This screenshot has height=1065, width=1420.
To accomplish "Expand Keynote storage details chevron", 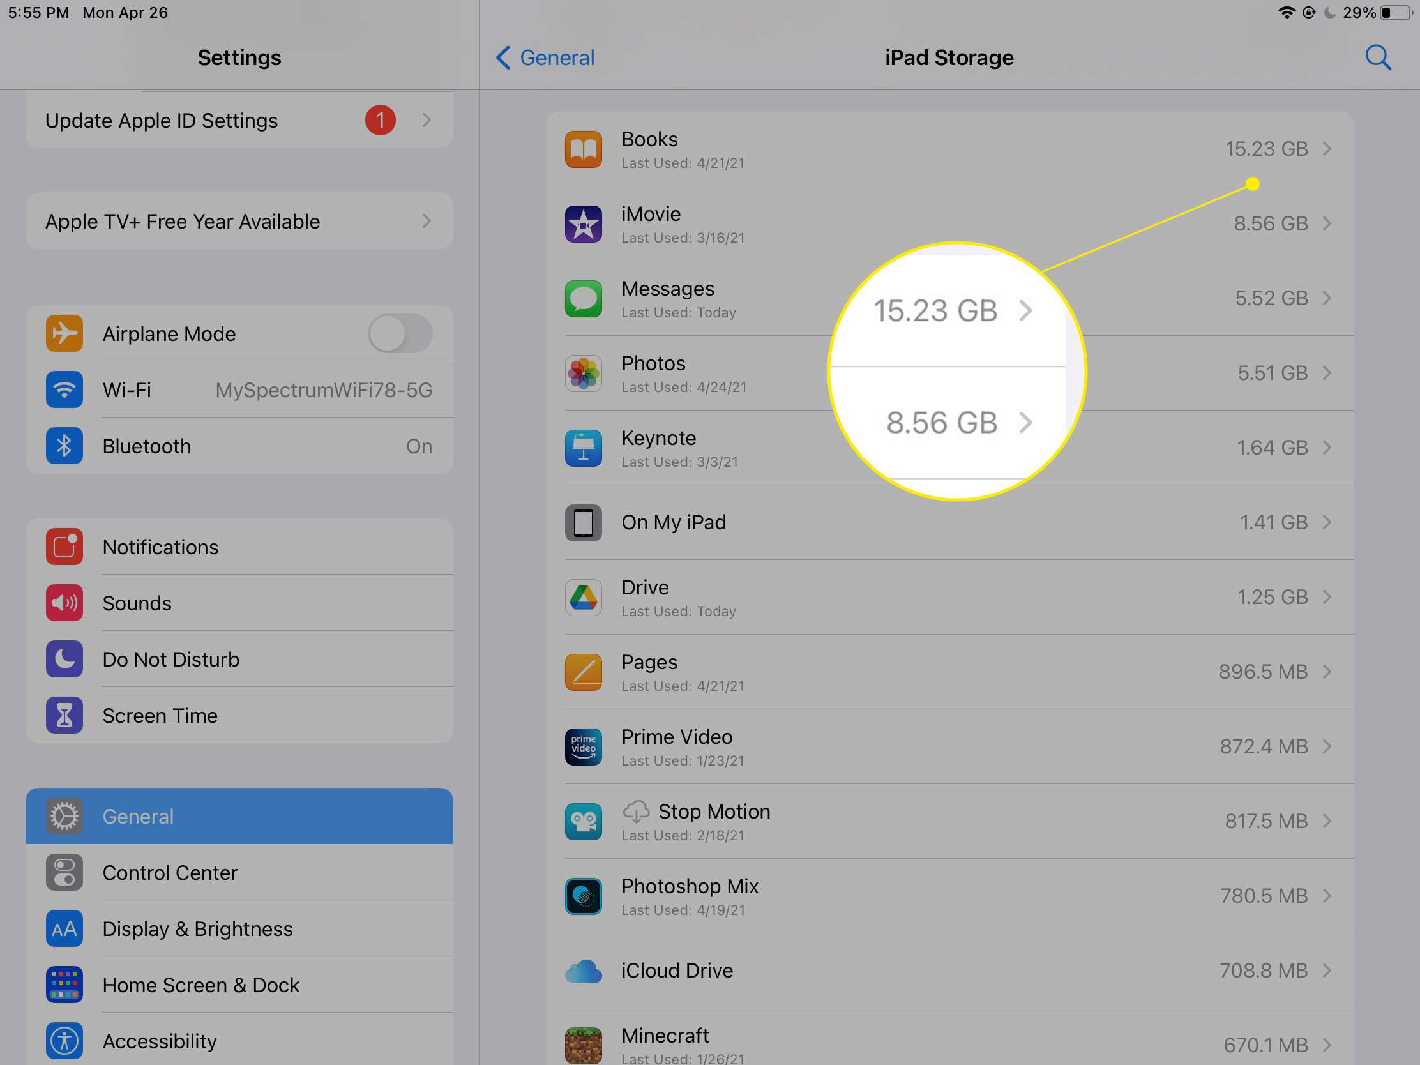I will pos(1327,448).
